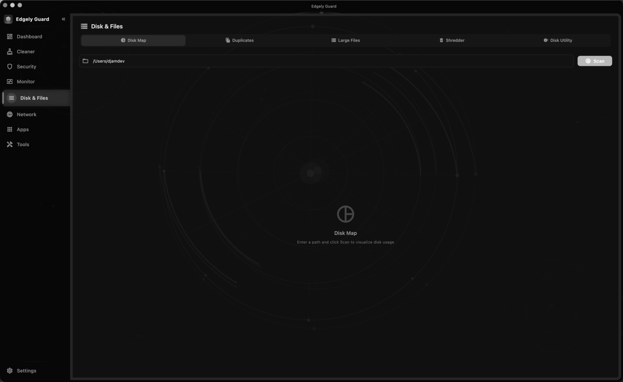Switch to the Shredder tab

pyautogui.click(x=452, y=41)
